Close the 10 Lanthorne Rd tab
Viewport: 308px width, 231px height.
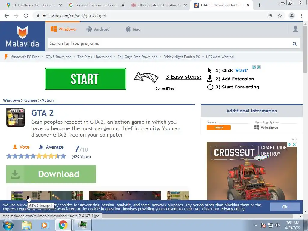[x=60, y=5]
